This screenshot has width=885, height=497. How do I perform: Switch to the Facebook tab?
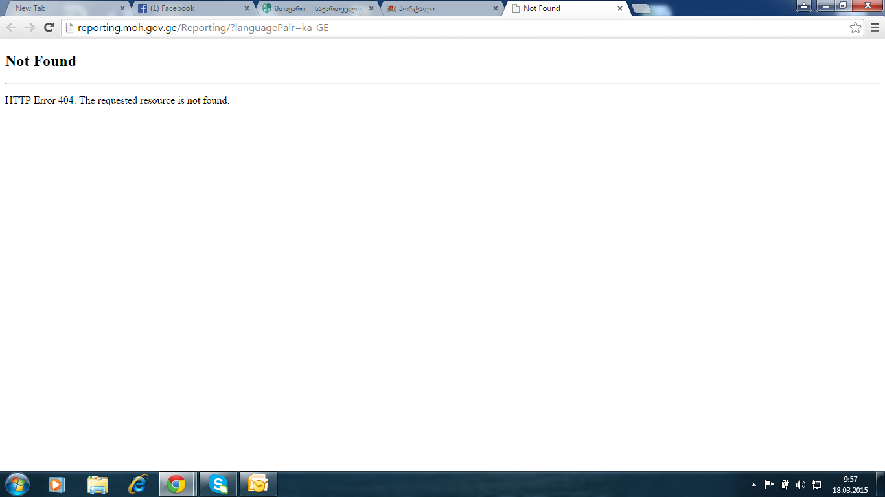pos(188,8)
